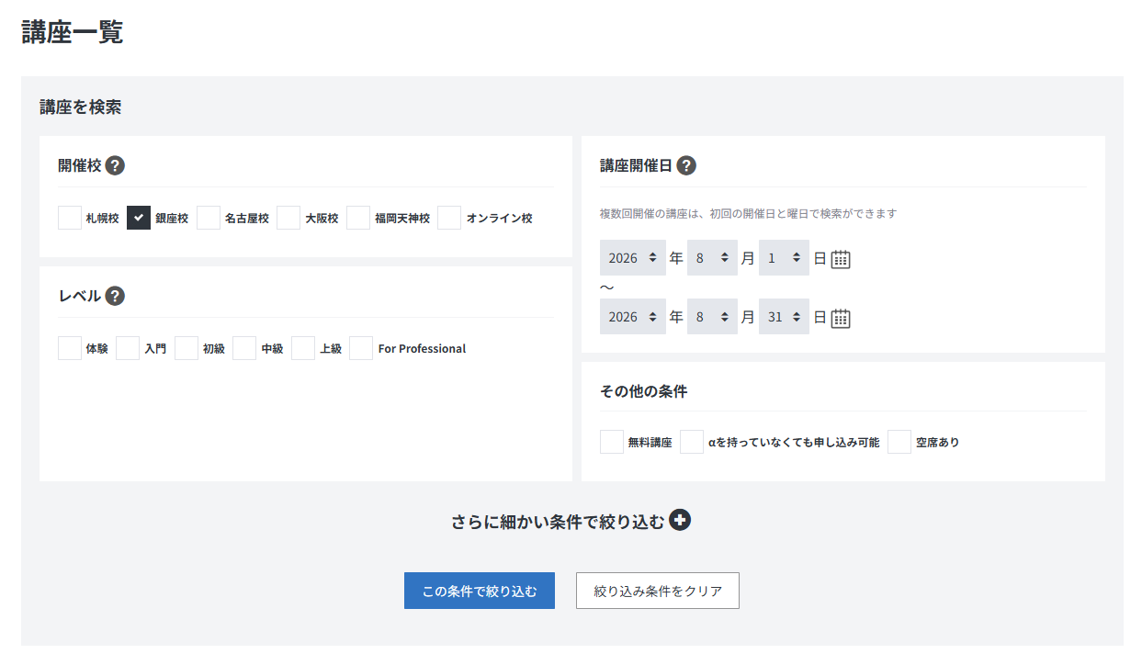Viewport: 1142px width, 665px height.
Task: Tick the 入門 level checkbox
Action: (128, 348)
